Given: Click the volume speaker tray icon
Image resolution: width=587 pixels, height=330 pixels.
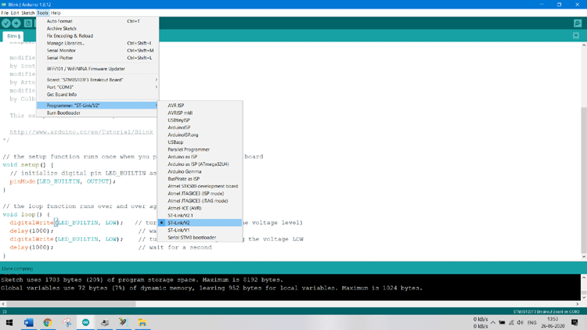Looking at the screenshot, I should (x=520, y=322).
